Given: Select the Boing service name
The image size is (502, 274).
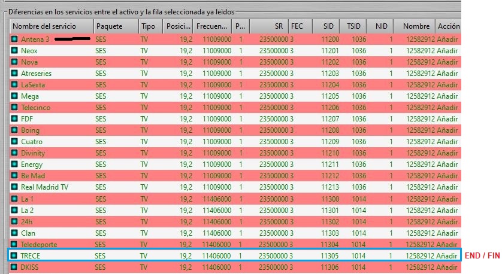Looking at the screenshot, I should tap(31, 130).
